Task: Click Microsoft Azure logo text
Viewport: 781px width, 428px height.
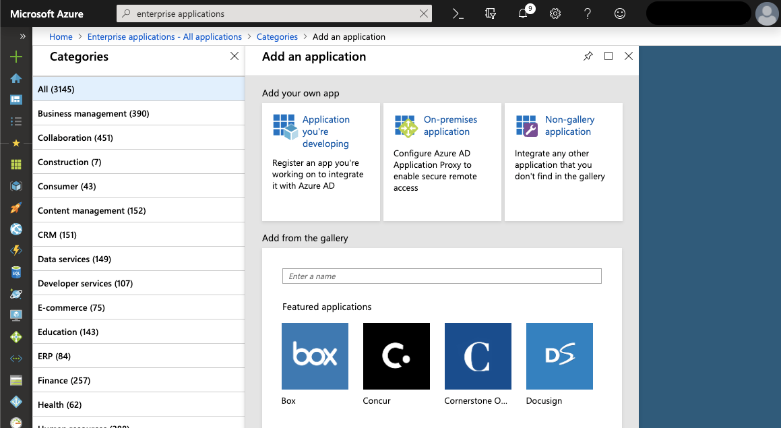Action: pos(46,14)
